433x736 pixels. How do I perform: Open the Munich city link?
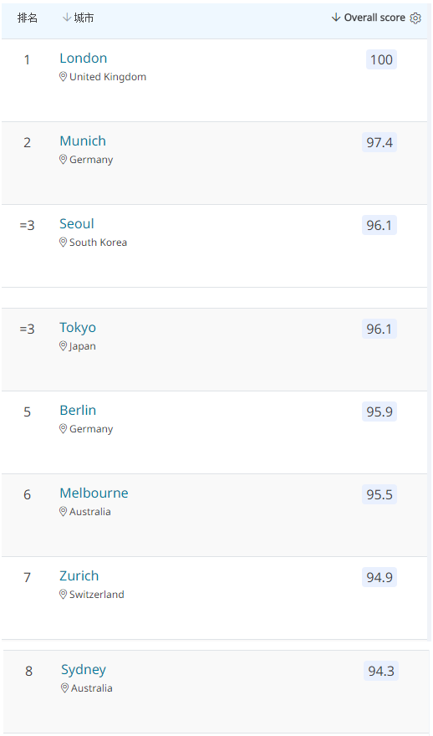tap(83, 141)
